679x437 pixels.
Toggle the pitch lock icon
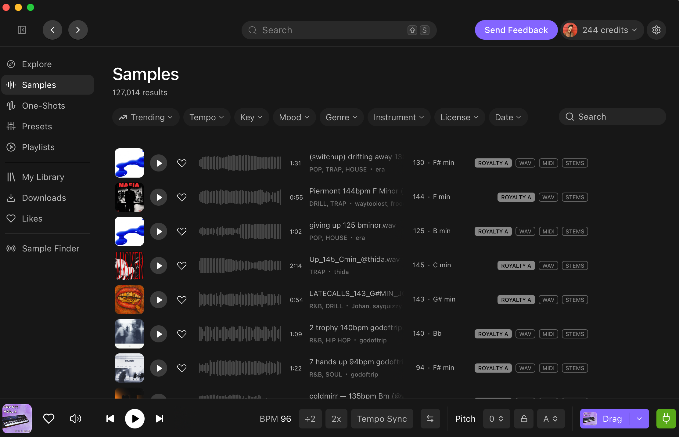pos(524,419)
